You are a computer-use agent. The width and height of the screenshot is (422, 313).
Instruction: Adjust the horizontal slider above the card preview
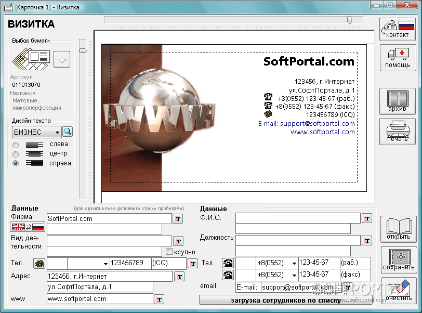tap(349, 20)
